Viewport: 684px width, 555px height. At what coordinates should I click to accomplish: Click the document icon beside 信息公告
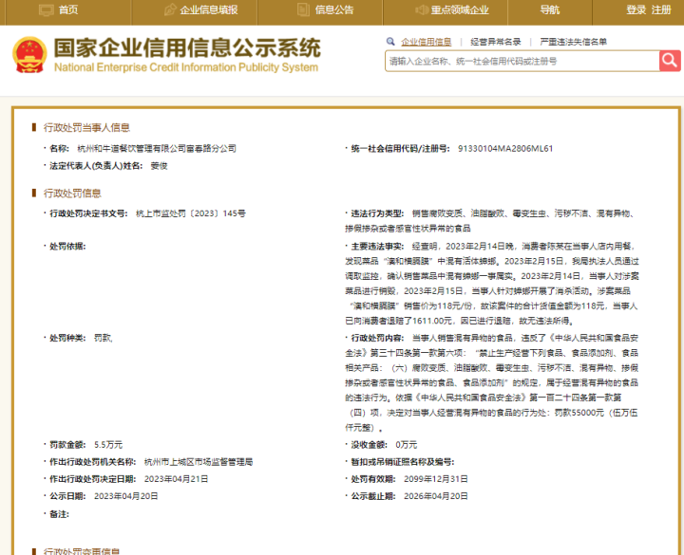[x=304, y=9]
